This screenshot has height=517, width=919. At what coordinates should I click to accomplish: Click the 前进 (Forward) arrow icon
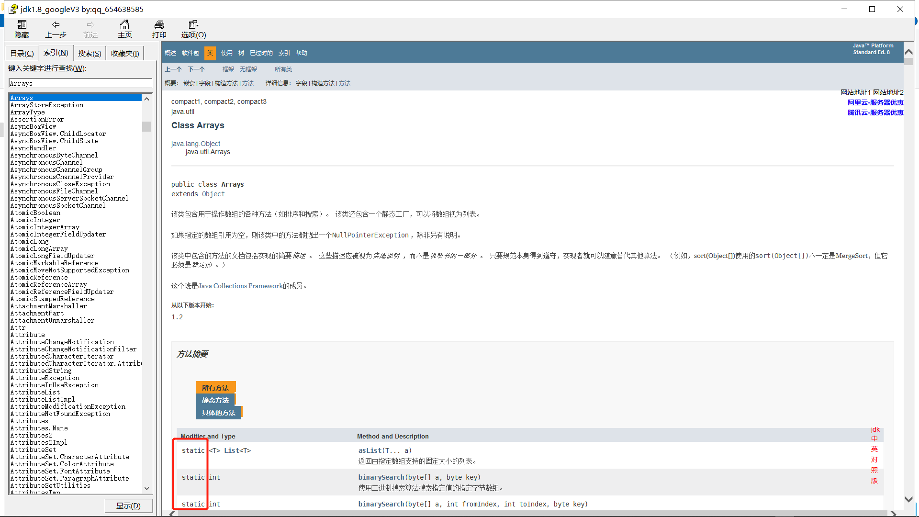coord(90,25)
